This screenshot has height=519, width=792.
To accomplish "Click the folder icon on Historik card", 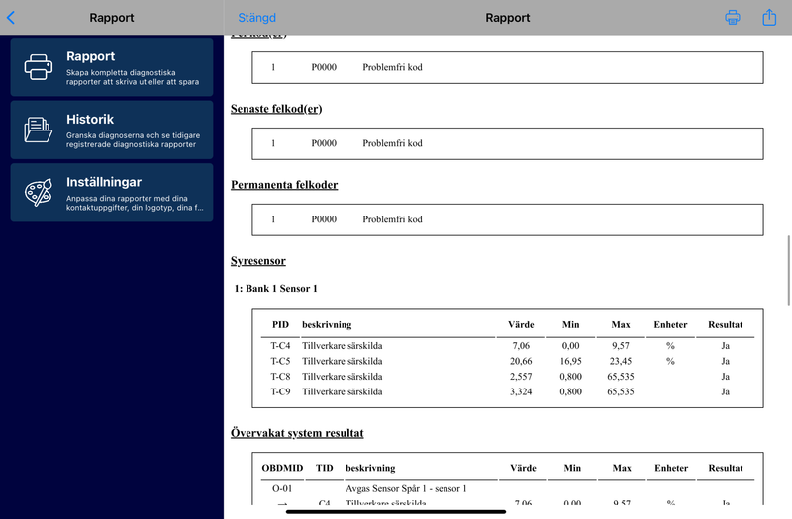I will [39, 130].
